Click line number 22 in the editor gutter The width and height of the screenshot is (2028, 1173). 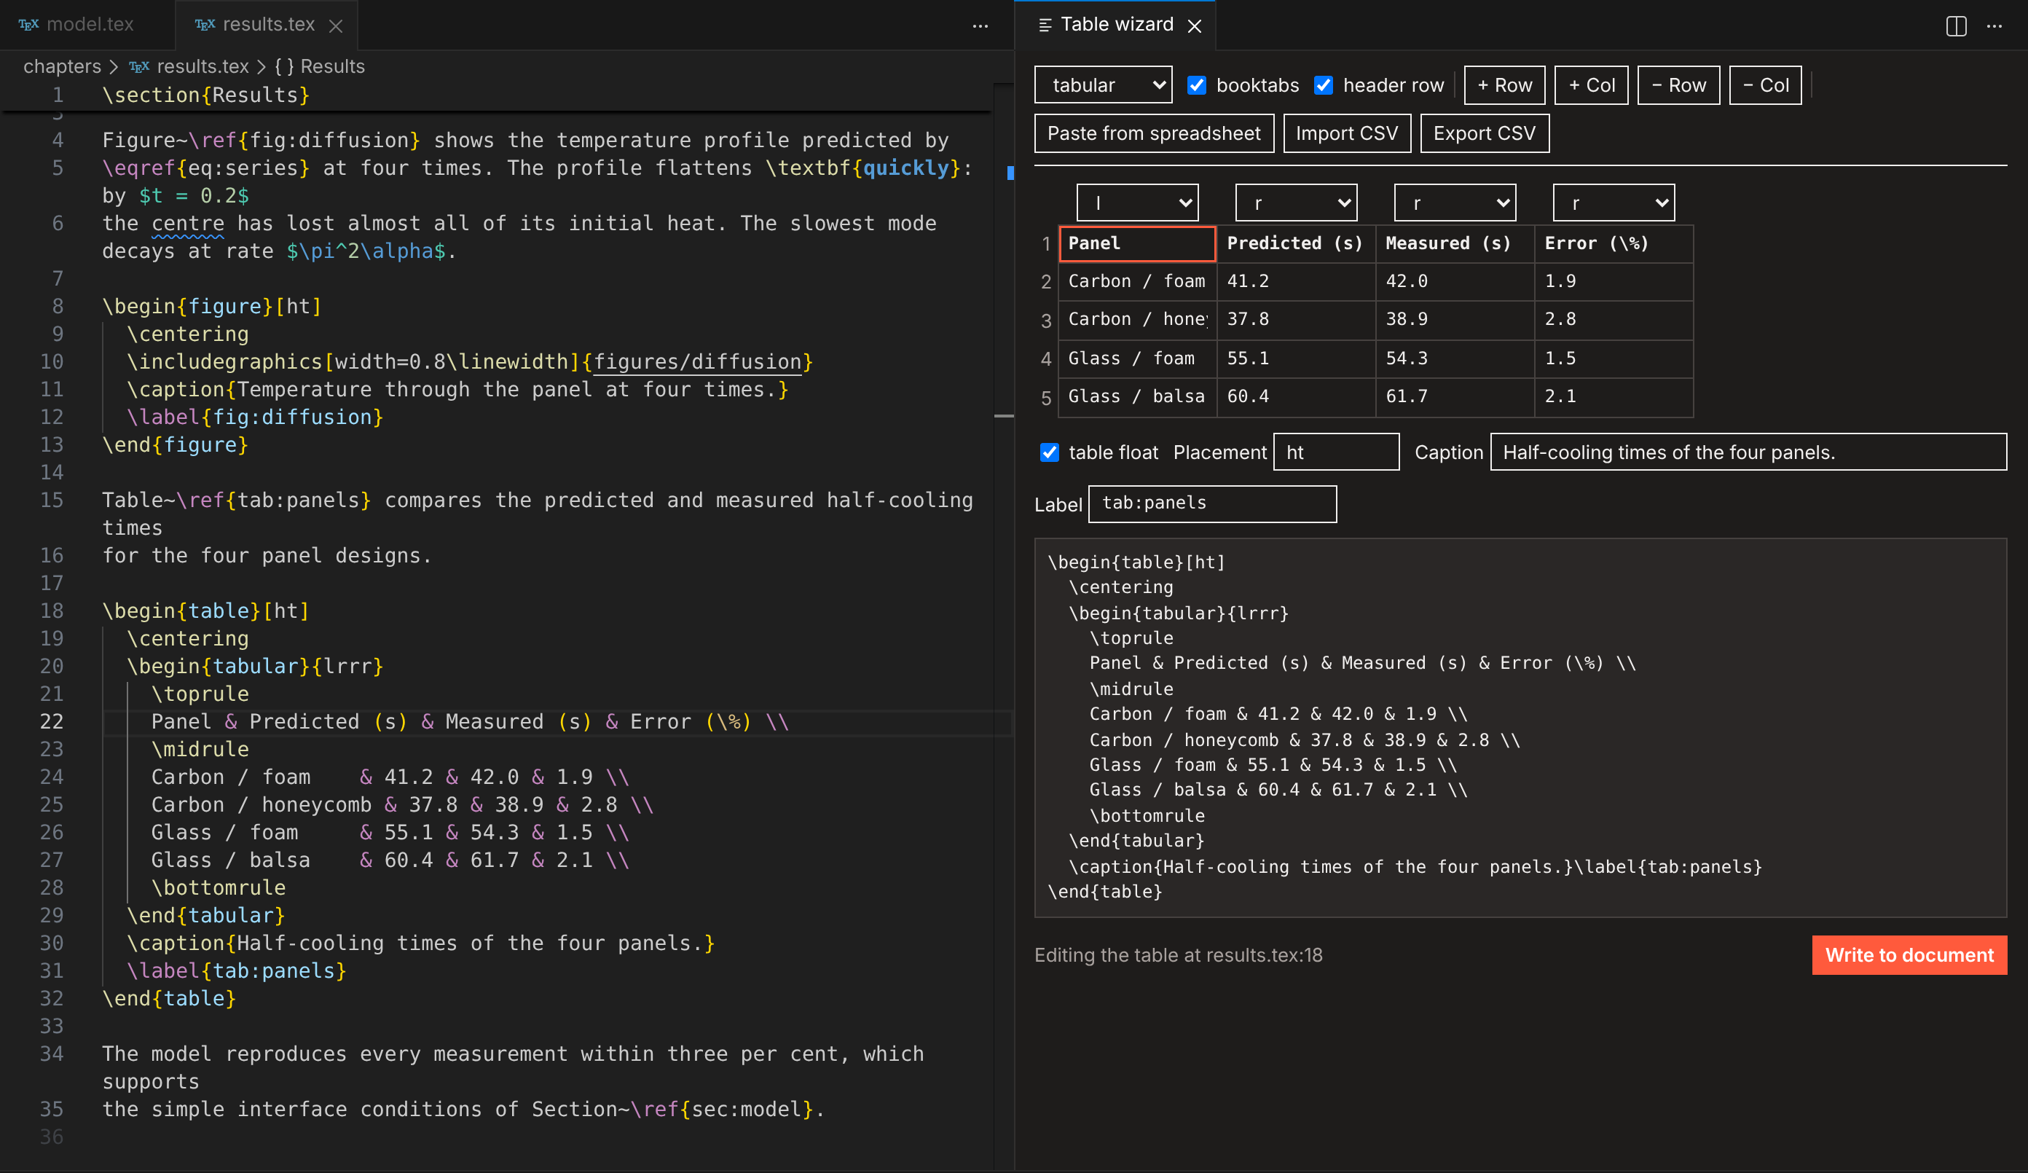point(52,722)
